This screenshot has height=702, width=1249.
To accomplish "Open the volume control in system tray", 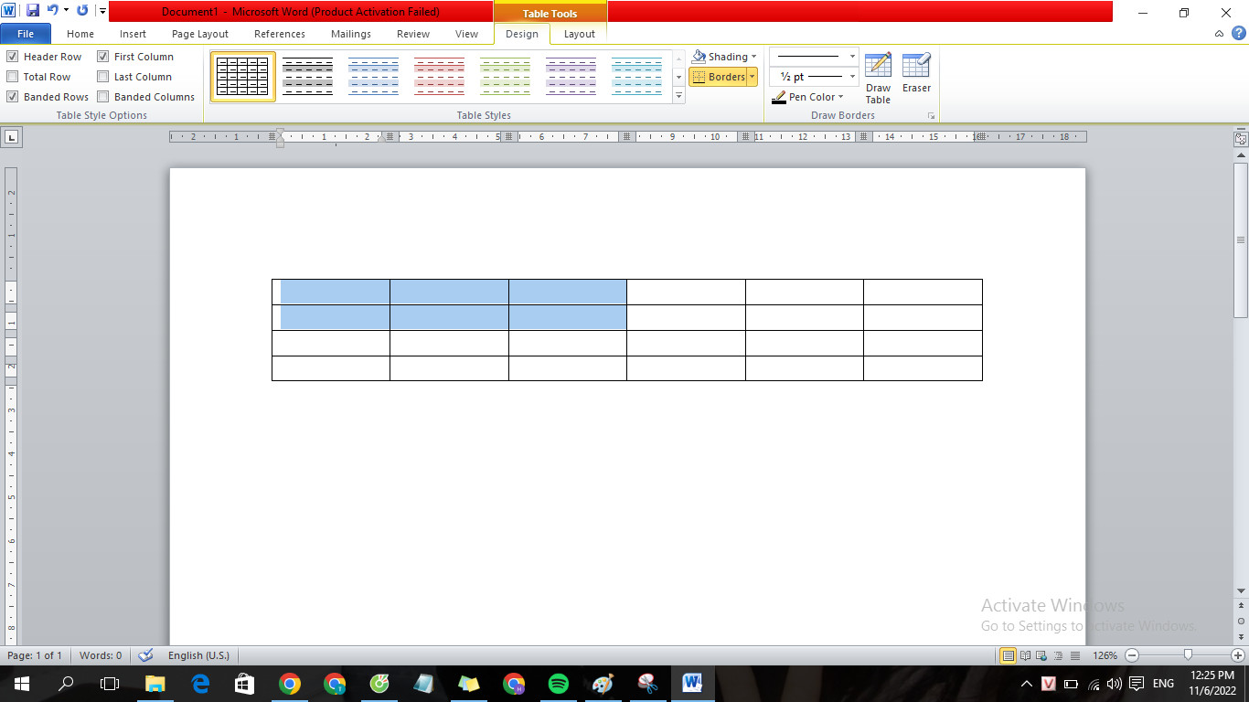I will [1114, 684].
